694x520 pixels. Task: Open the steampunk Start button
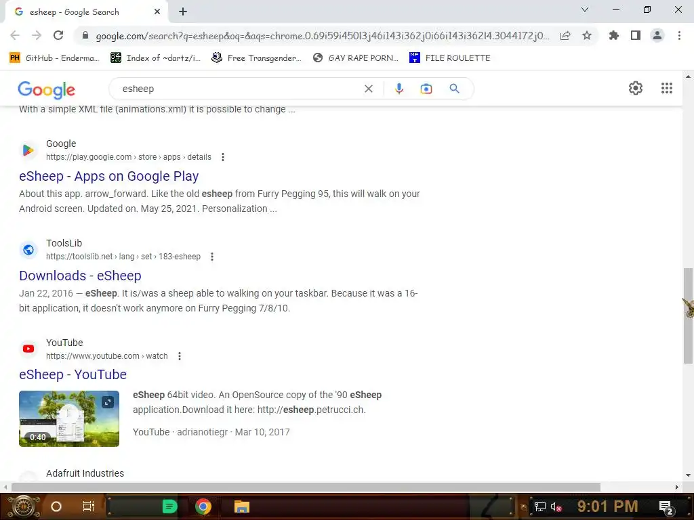(23, 506)
